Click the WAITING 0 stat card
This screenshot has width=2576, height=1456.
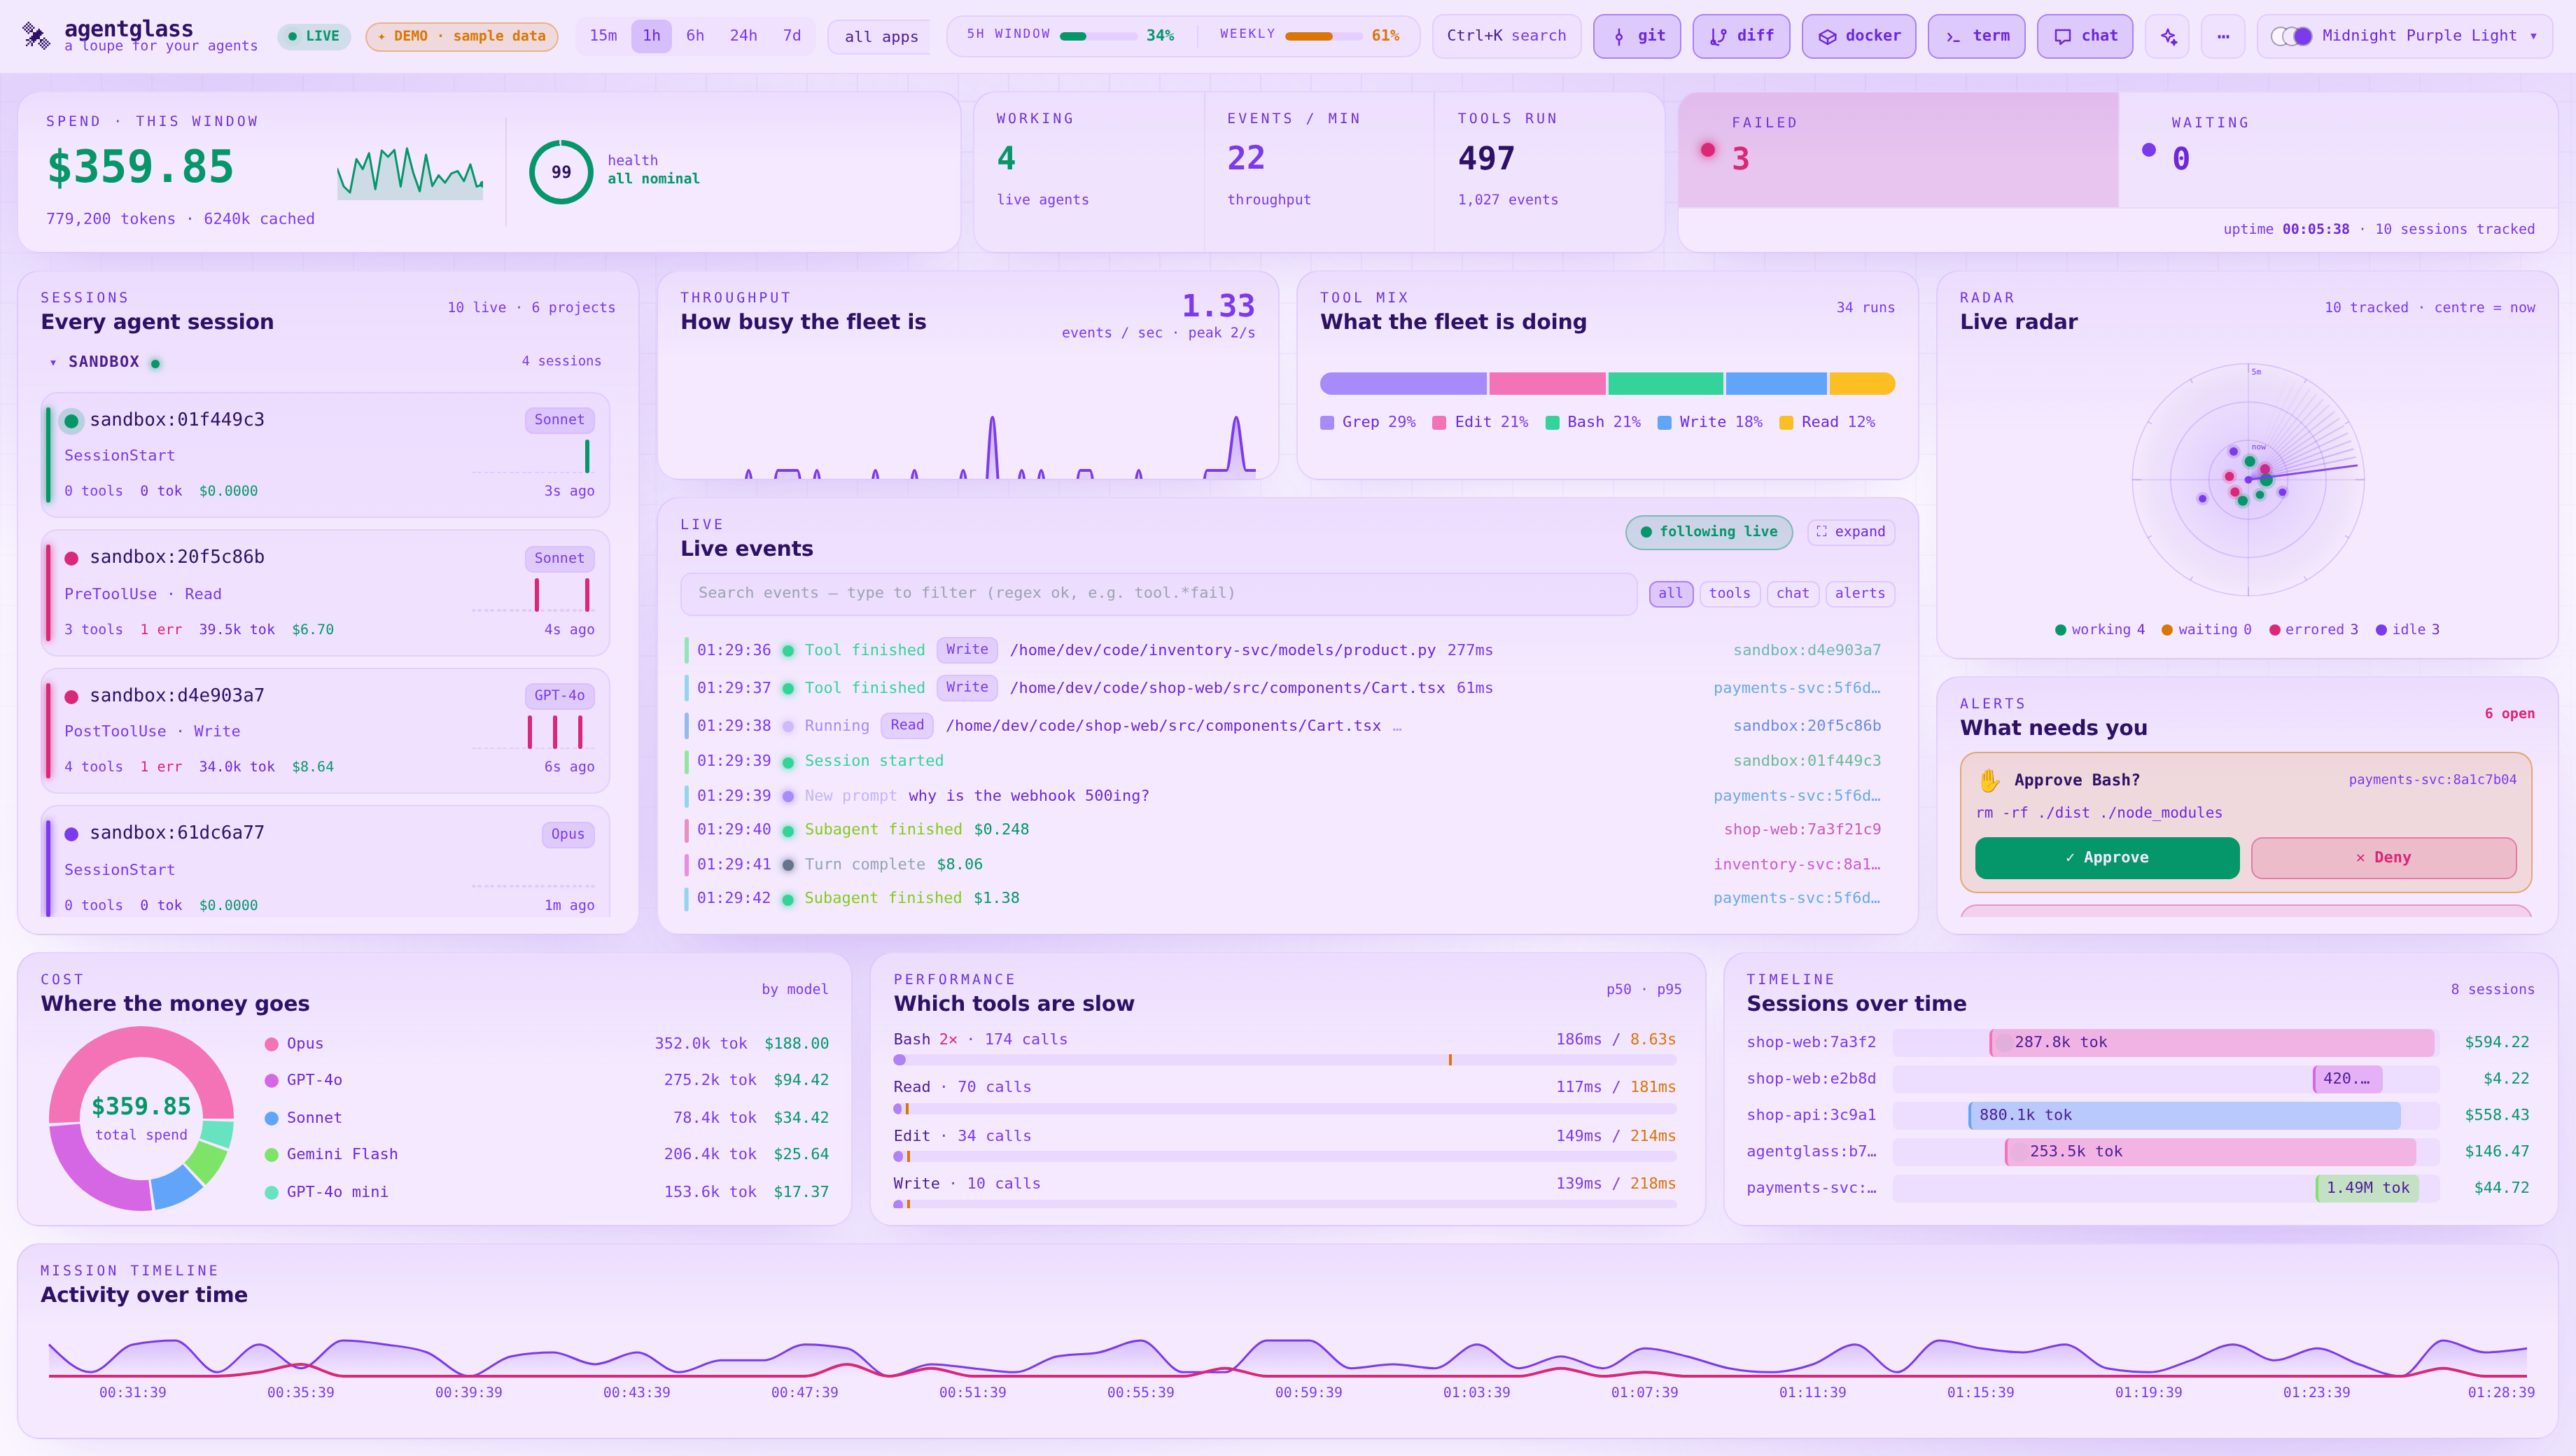2337,150
